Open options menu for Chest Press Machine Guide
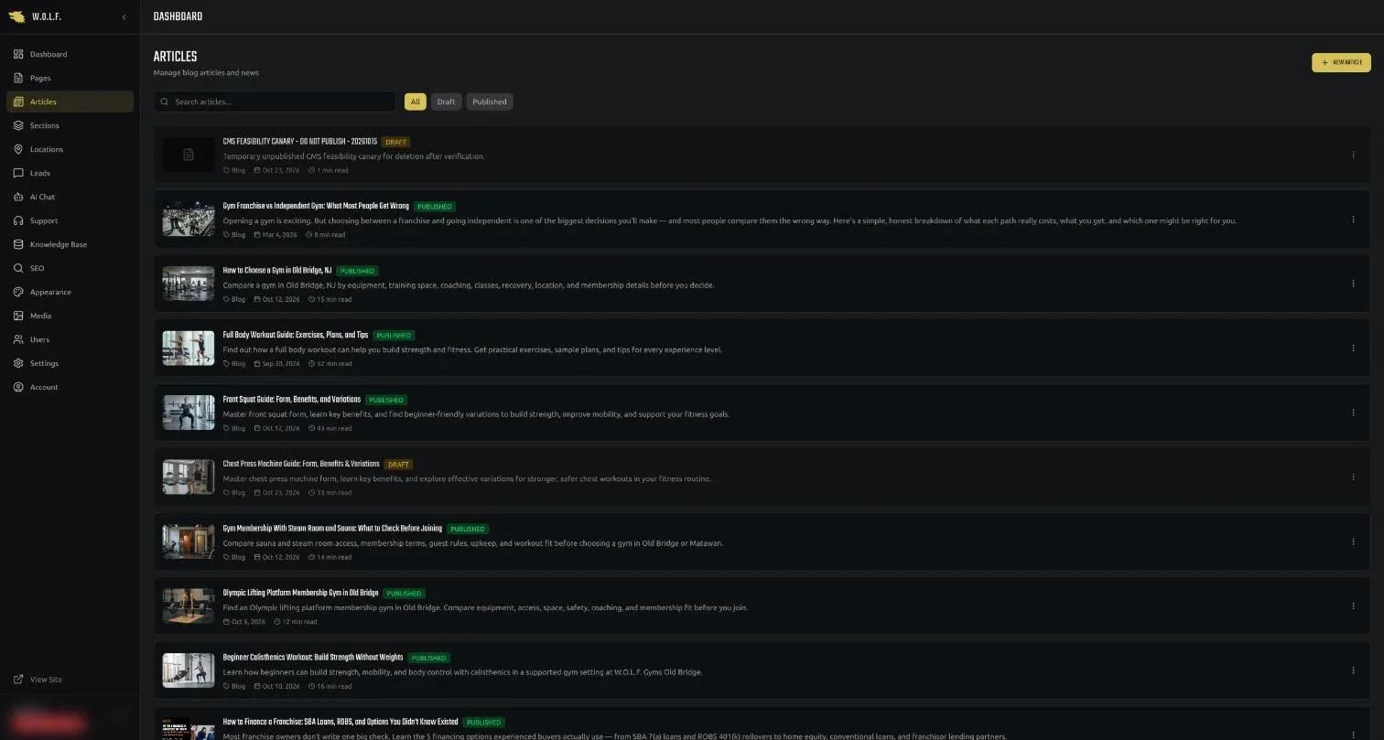 tap(1353, 477)
